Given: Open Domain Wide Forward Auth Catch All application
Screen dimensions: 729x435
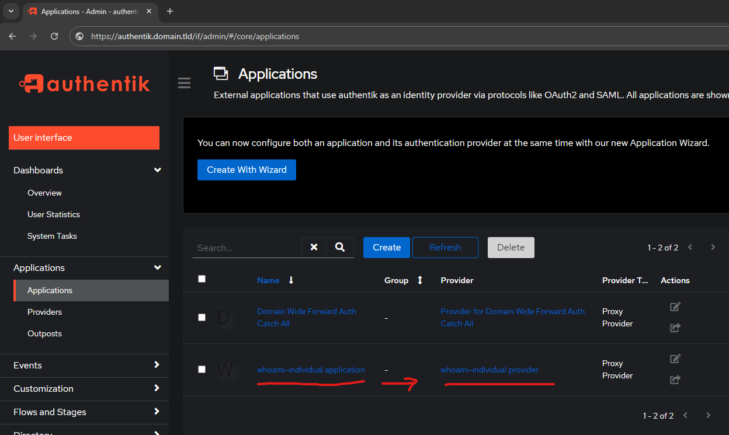Looking at the screenshot, I should coord(307,318).
